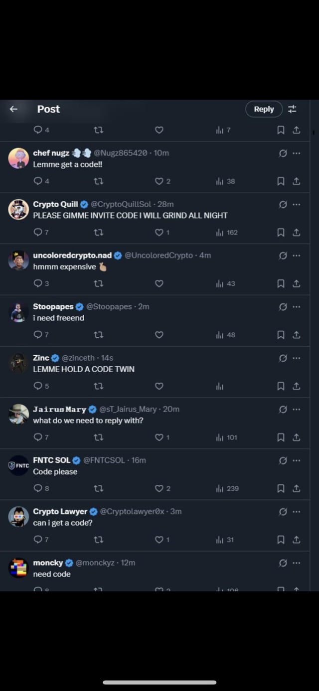Open more options menu on Zinc's reply
319x691 pixels.
click(297, 358)
